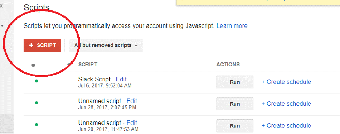Sort by the SCRIPT column header
Screen dimensions: 340x134
88,64
